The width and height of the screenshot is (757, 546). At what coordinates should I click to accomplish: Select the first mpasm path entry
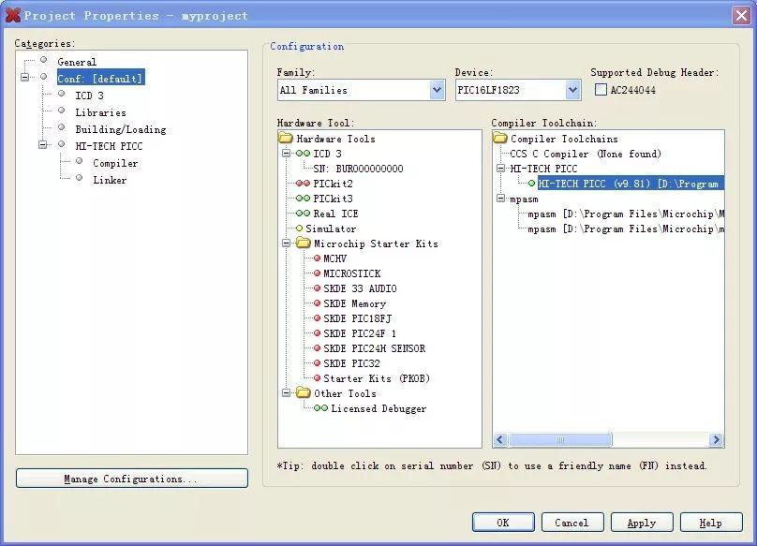coord(626,214)
